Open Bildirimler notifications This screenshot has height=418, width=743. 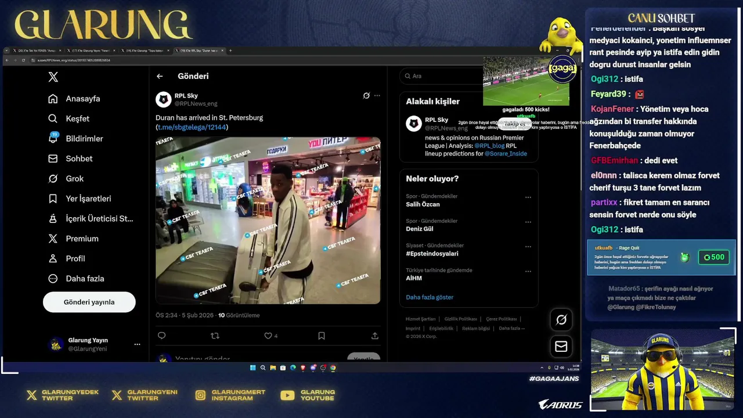pos(75,139)
